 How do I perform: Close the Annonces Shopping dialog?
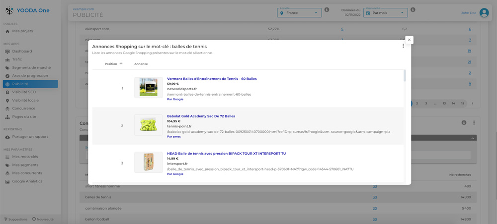tap(409, 40)
